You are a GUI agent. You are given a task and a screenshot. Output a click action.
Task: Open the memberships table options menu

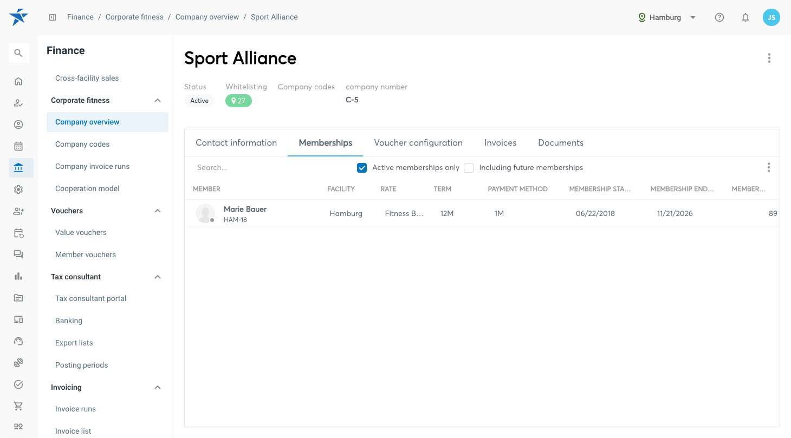769,167
